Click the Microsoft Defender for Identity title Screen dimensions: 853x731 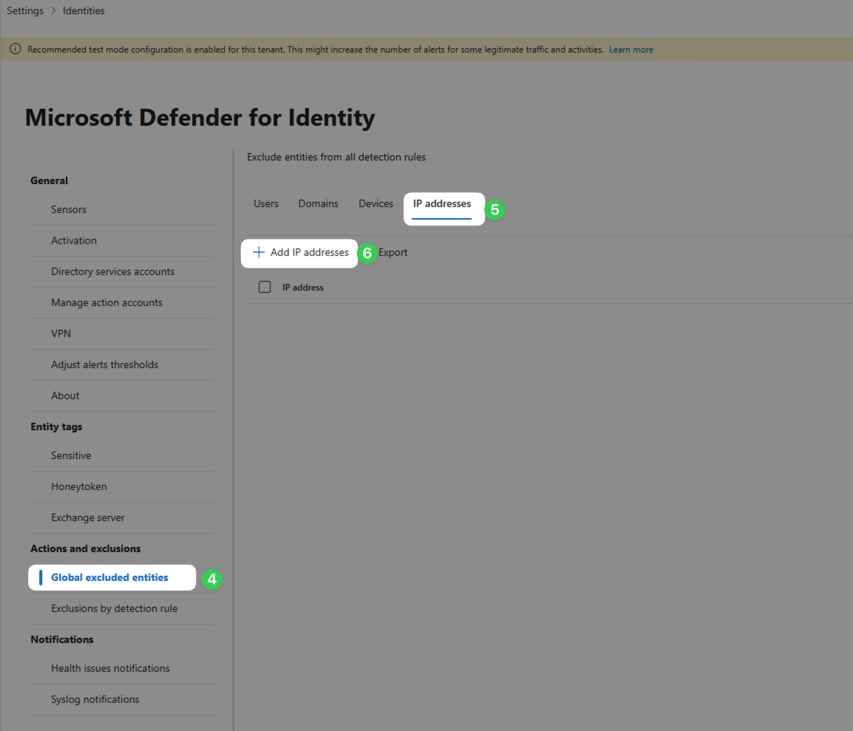tap(200, 118)
